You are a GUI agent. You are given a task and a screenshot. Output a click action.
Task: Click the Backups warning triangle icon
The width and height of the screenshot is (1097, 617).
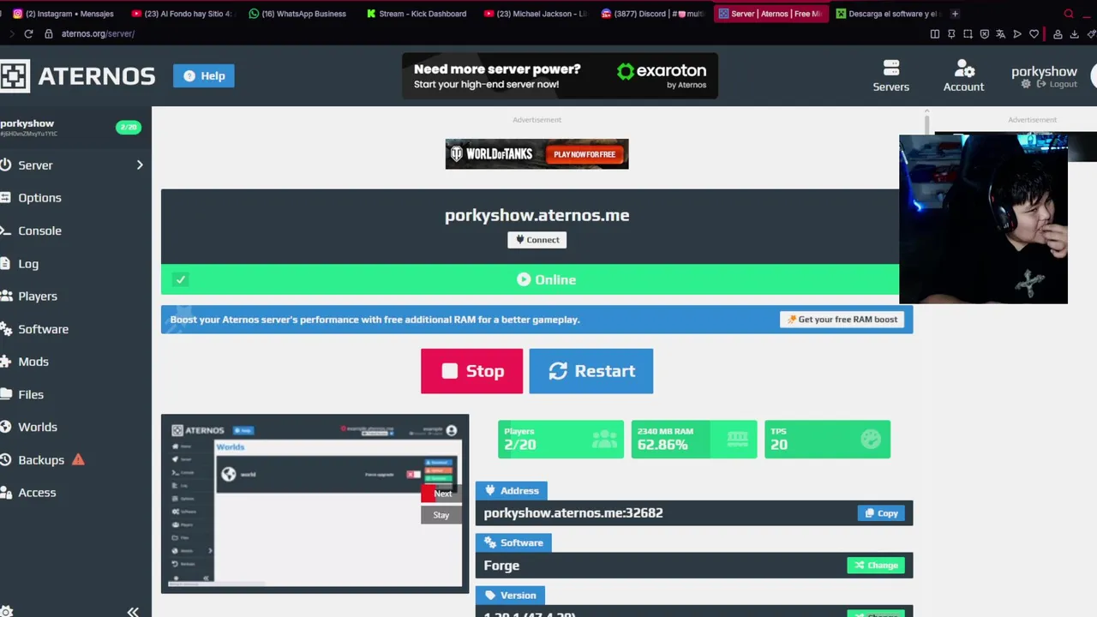78,459
